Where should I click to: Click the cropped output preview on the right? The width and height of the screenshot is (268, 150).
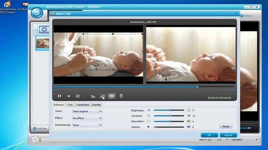click(191, 54)
